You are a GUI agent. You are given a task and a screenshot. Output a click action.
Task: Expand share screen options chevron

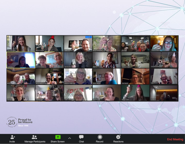click(70, 138)
